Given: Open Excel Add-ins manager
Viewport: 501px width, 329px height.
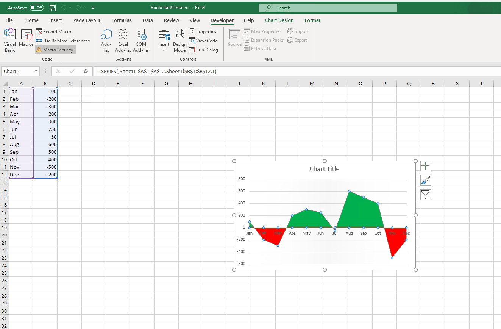Looking at the screenshot, I should [123, 41].
